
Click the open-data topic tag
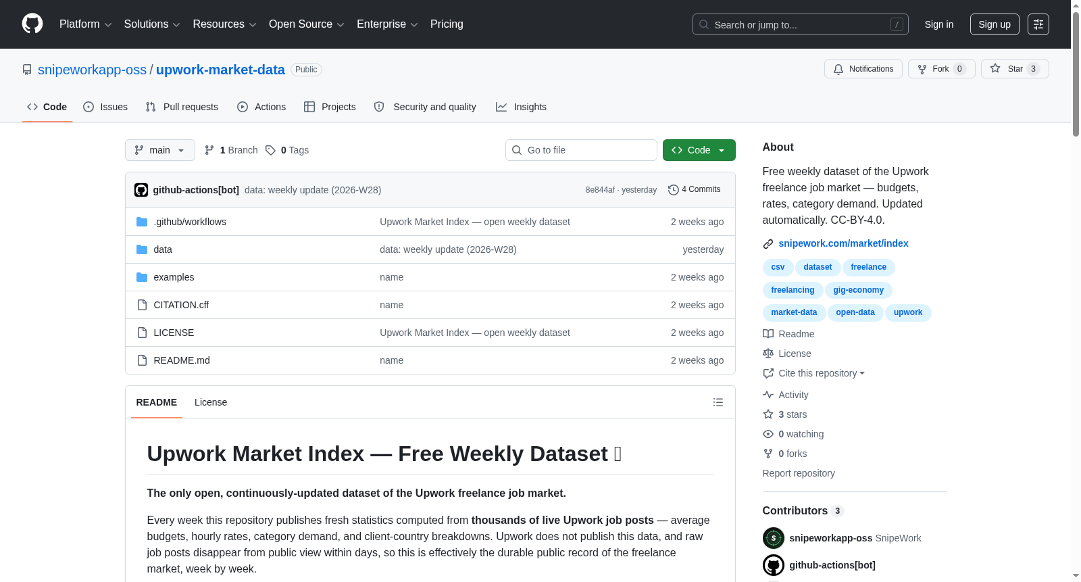(855, 312)
